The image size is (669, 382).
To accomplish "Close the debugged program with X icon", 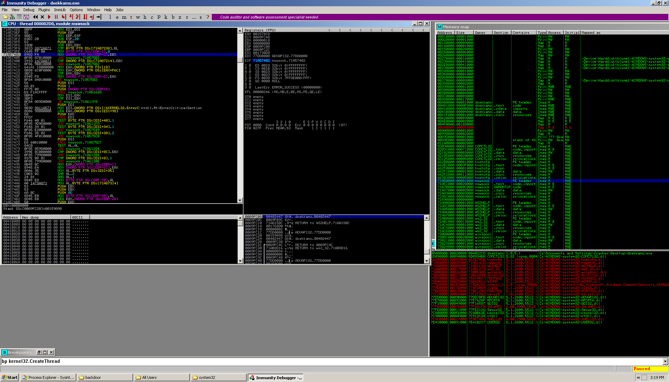I will [42, 17].
